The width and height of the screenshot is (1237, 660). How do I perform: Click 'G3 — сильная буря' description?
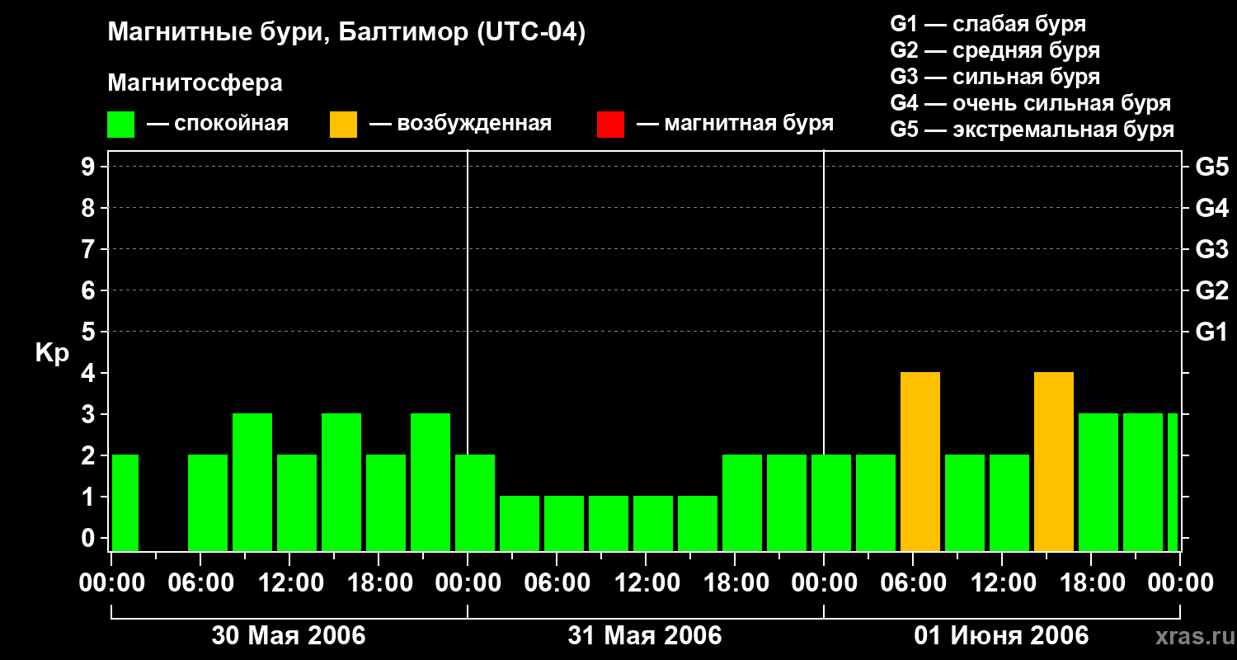coord(995,77)
